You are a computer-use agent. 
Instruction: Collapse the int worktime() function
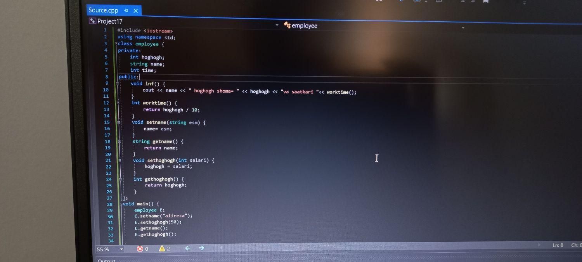[x=118, y=103]
